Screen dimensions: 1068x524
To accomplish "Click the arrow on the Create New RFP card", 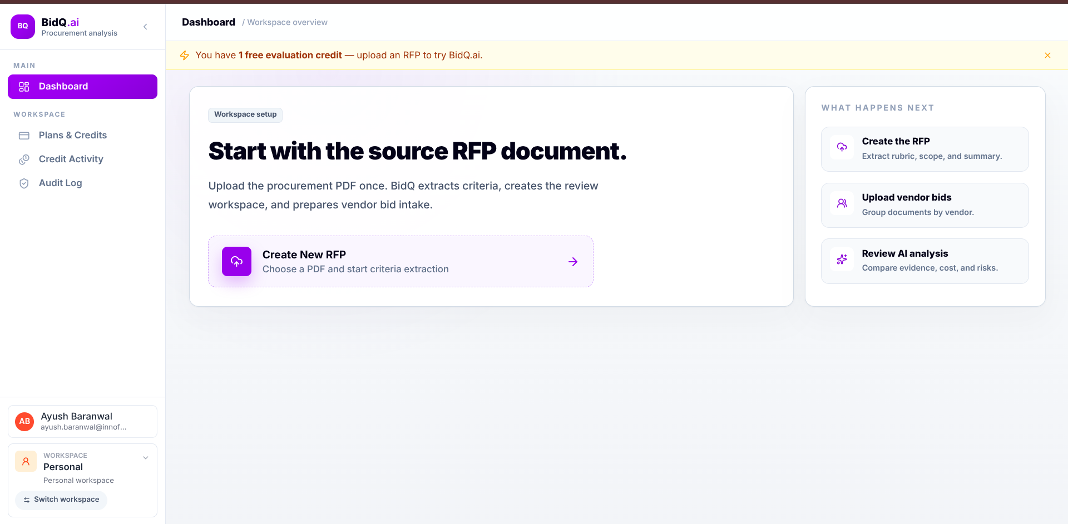I will click(x=573, y=262).
